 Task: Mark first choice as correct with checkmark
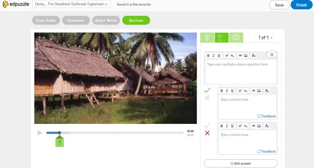pyautogui.click(x=207, y=90)
